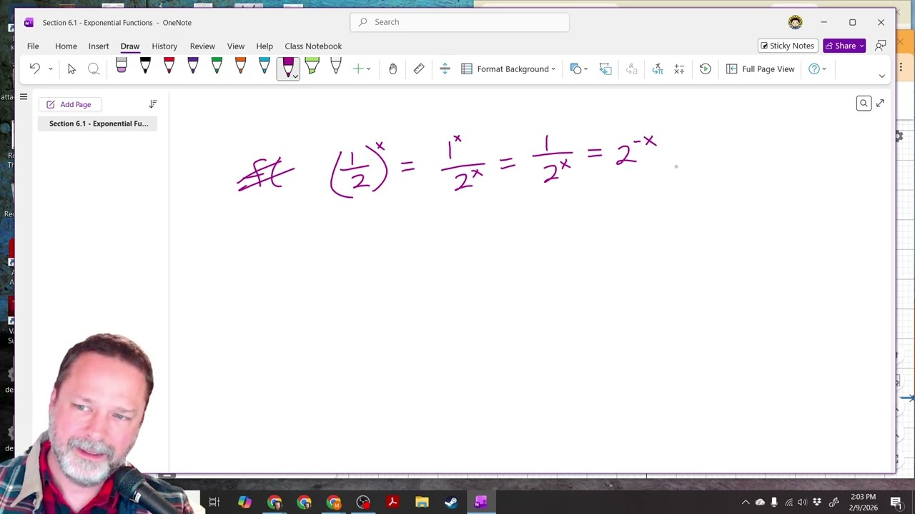
Task: Click the Ink to Shape icon
Action: [605, 69]
